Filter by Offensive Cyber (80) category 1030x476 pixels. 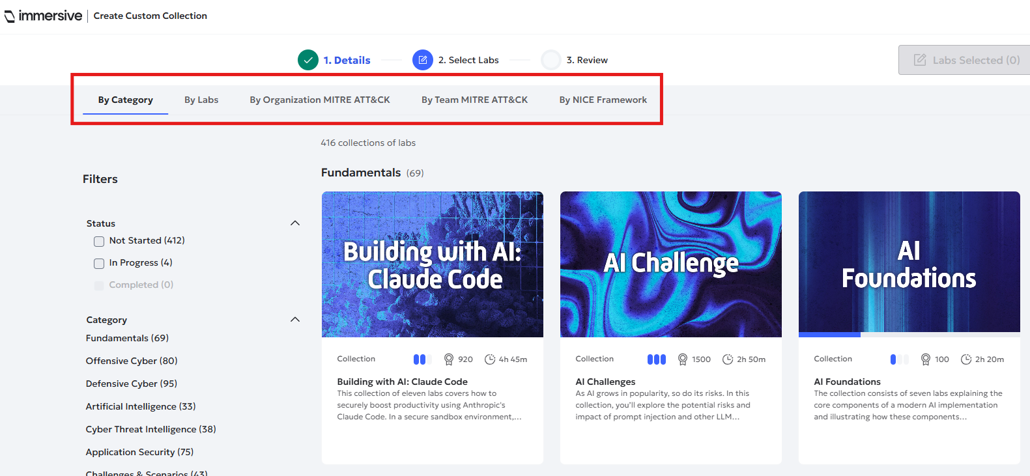click(x=132, y=361)
